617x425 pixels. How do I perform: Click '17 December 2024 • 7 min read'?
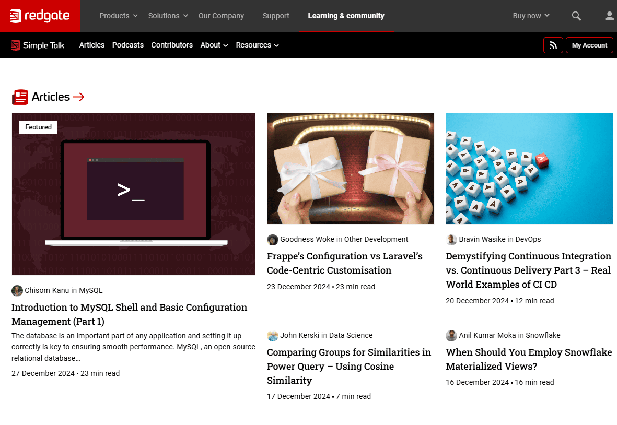319,397
